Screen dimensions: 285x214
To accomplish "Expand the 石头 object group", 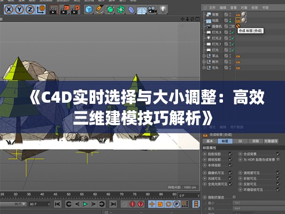I will [204, 67].
